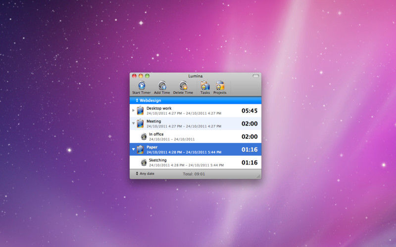396x247 pixels.
Task: Click the Lumina window title
Action: 195,76
